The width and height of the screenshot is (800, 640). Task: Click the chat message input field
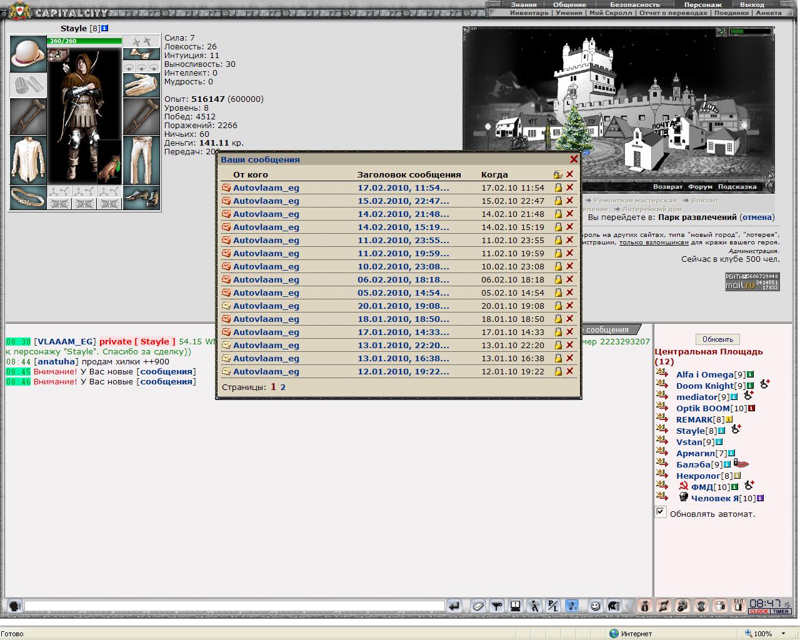pos(234,606)
